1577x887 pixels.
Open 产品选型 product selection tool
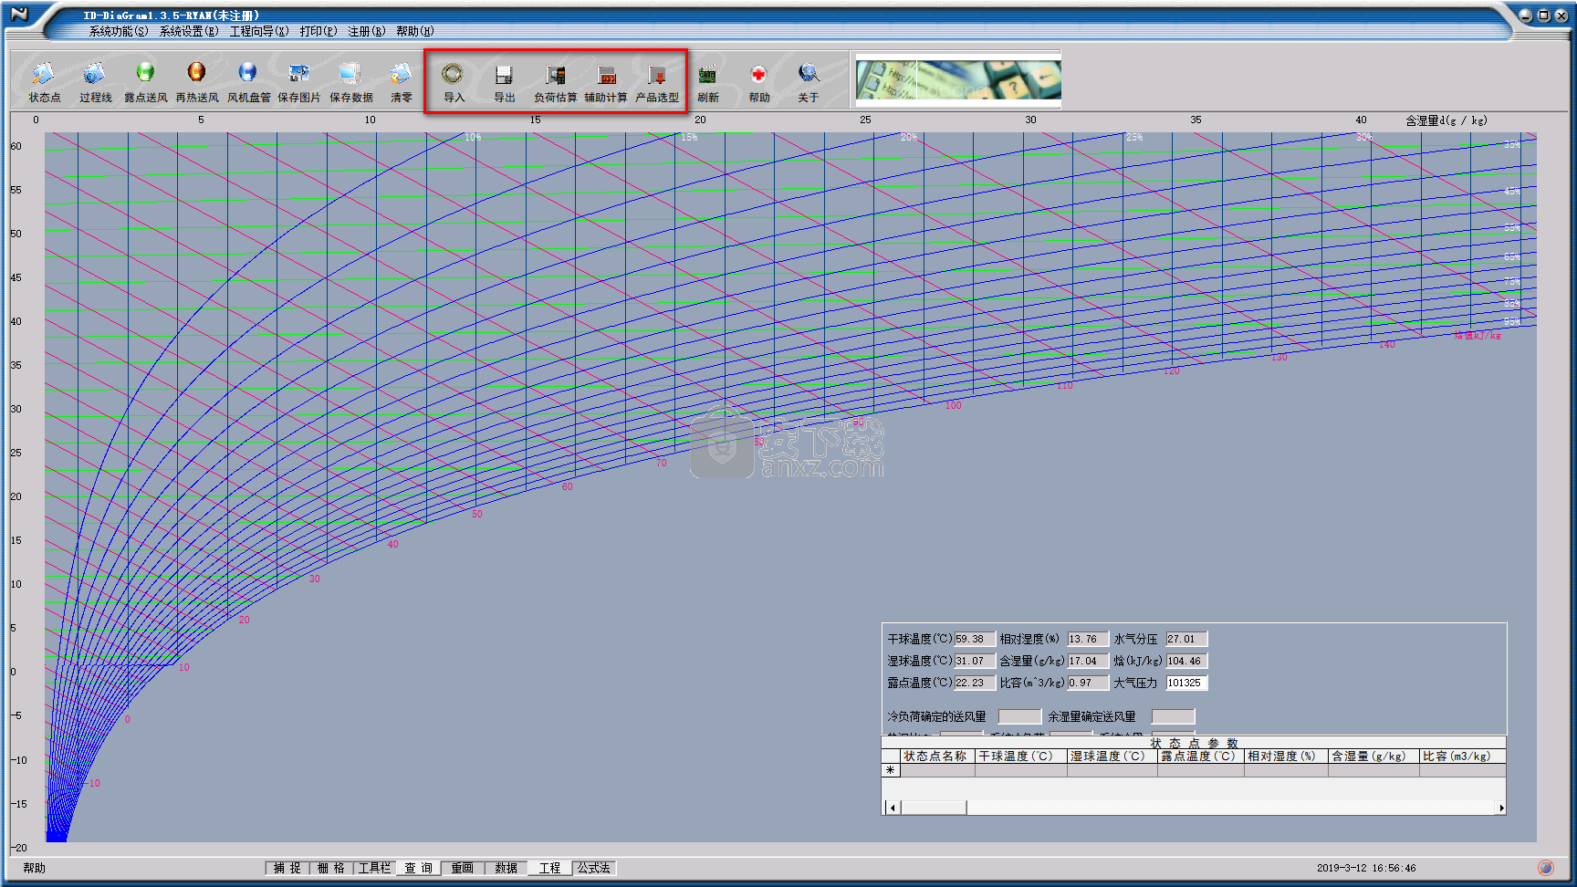[657, 81]
